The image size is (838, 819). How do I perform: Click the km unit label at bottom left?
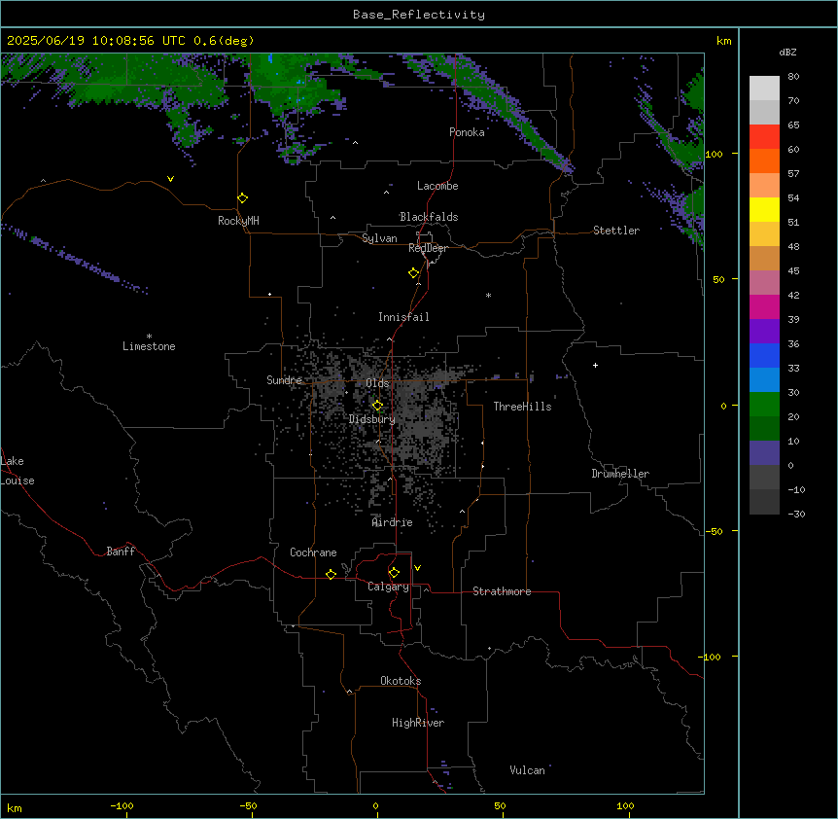15,808
